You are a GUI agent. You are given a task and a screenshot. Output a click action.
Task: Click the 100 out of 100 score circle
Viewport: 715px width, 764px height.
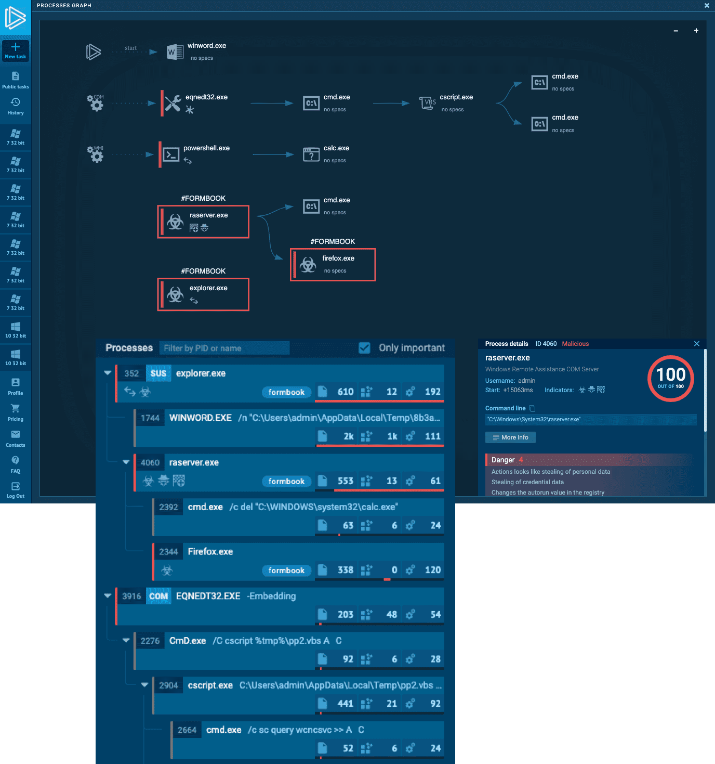(671, 378)
